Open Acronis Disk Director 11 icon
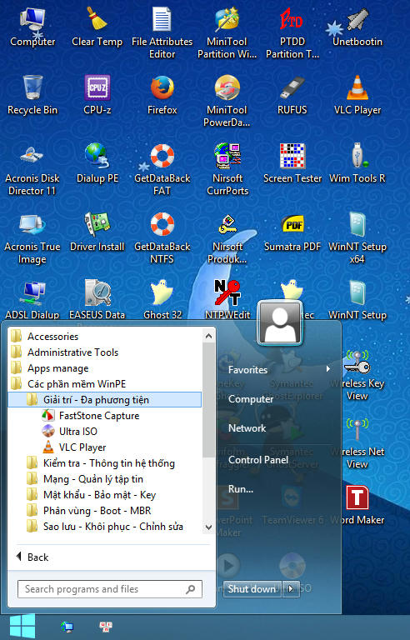 point(32,170)
